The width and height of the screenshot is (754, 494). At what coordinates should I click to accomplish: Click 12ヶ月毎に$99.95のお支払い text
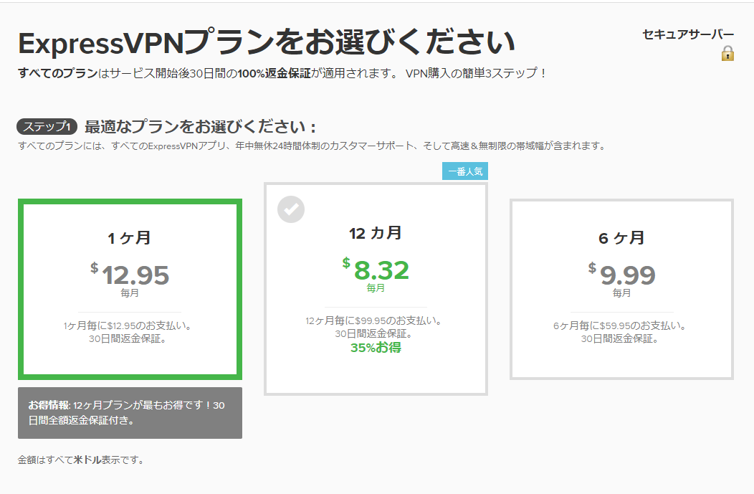pyautogui.click(x=373, y=320)
